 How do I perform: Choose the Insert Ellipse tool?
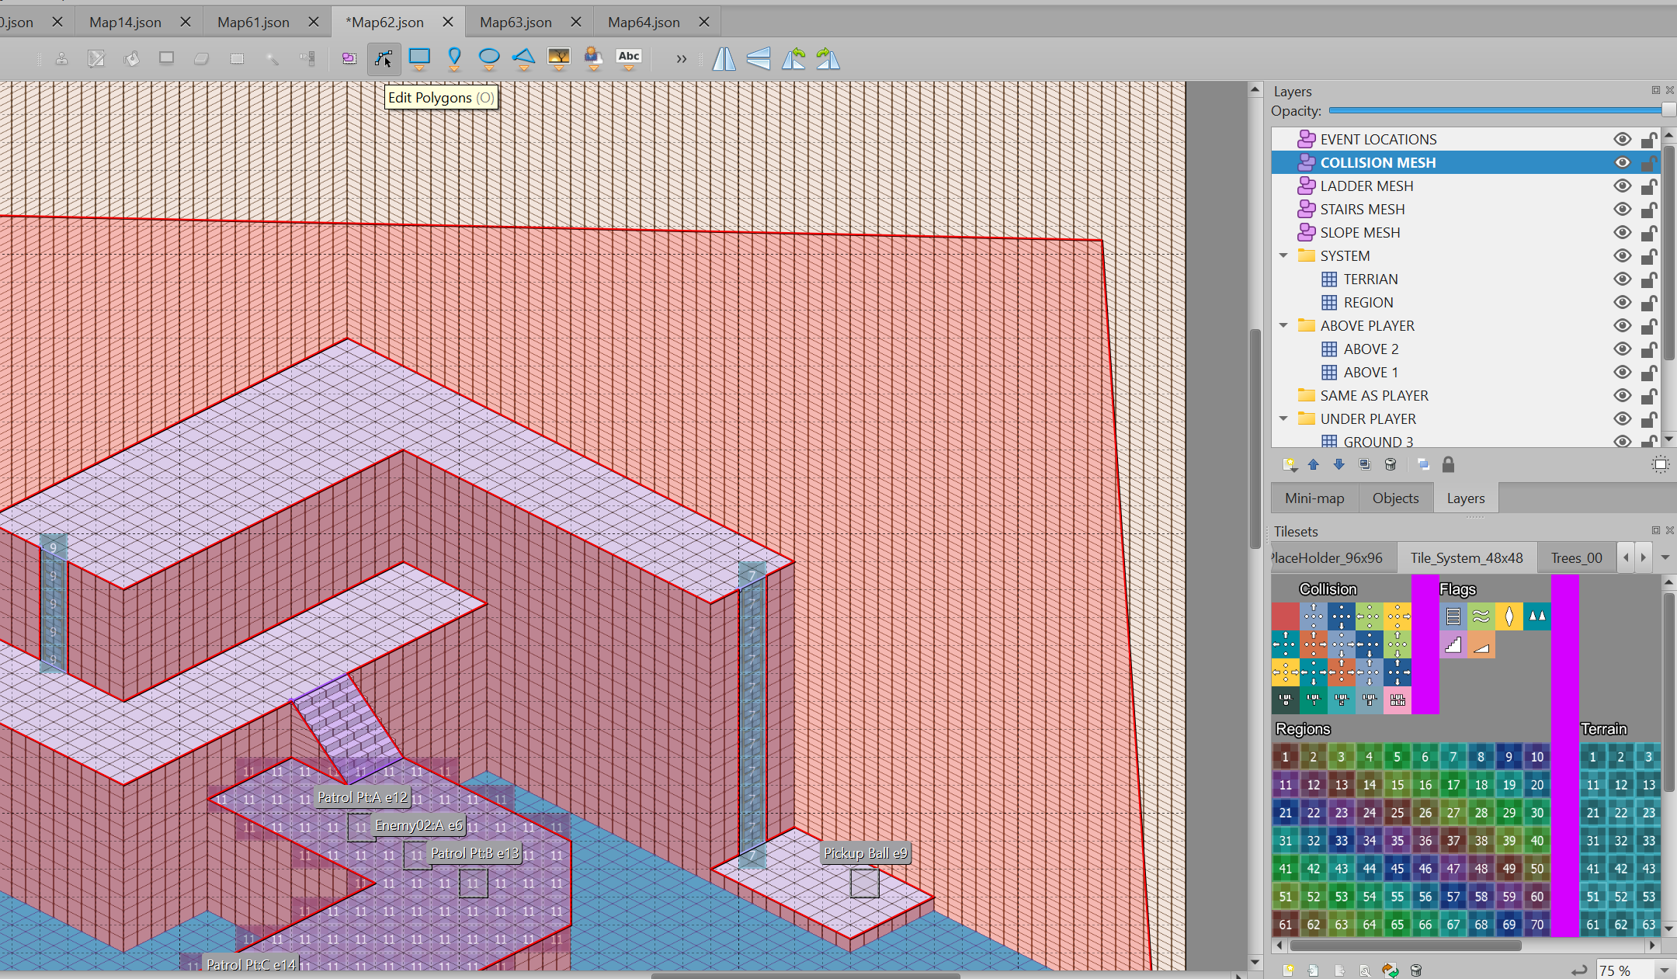(x=489, y=58)
